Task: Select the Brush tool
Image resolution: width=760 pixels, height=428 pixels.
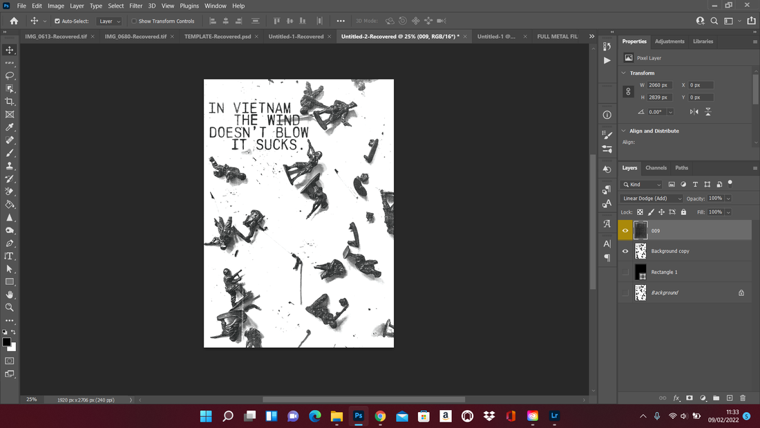Action: [x=9, y=153]
